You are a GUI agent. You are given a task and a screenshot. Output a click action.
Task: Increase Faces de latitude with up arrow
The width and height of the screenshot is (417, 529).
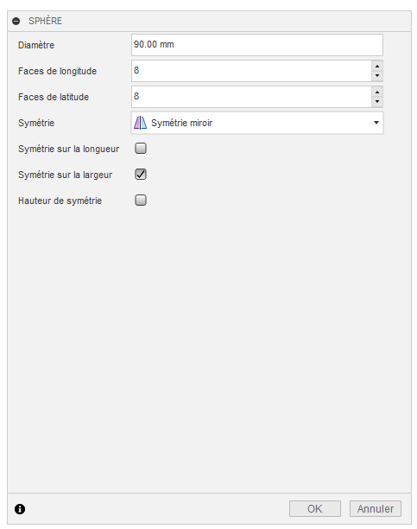pos(377,92)
